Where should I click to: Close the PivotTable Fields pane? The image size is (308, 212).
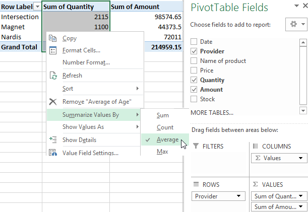click(302, 8)
